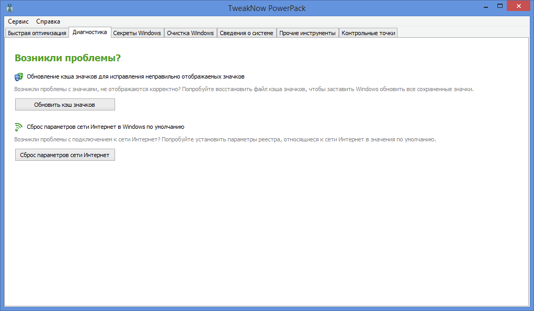Switch to the Быстрая оптимизация tab
The height and width of the screenshot is (311, 534).
tap(37, 33)
